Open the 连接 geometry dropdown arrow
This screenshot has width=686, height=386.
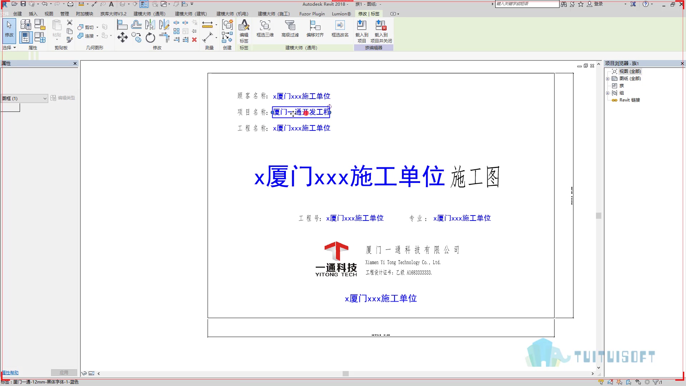coord(97,36)
